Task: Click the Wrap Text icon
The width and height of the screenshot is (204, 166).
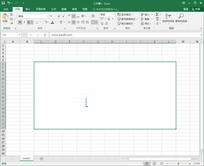Action: coord(93,16)
